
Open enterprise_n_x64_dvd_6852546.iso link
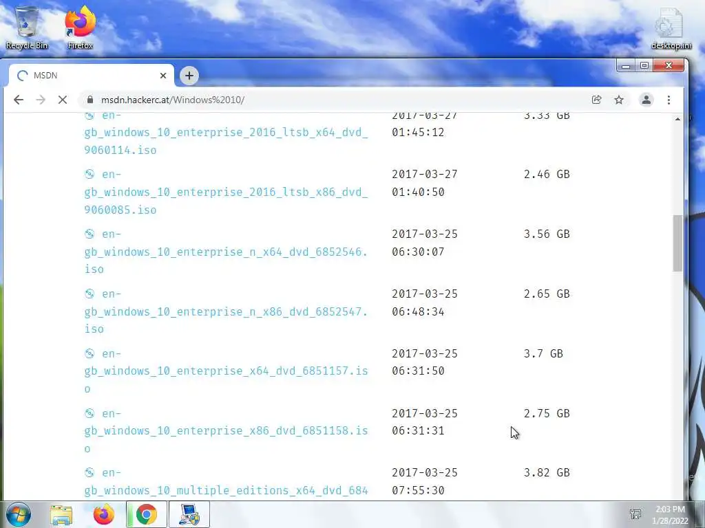226,252
